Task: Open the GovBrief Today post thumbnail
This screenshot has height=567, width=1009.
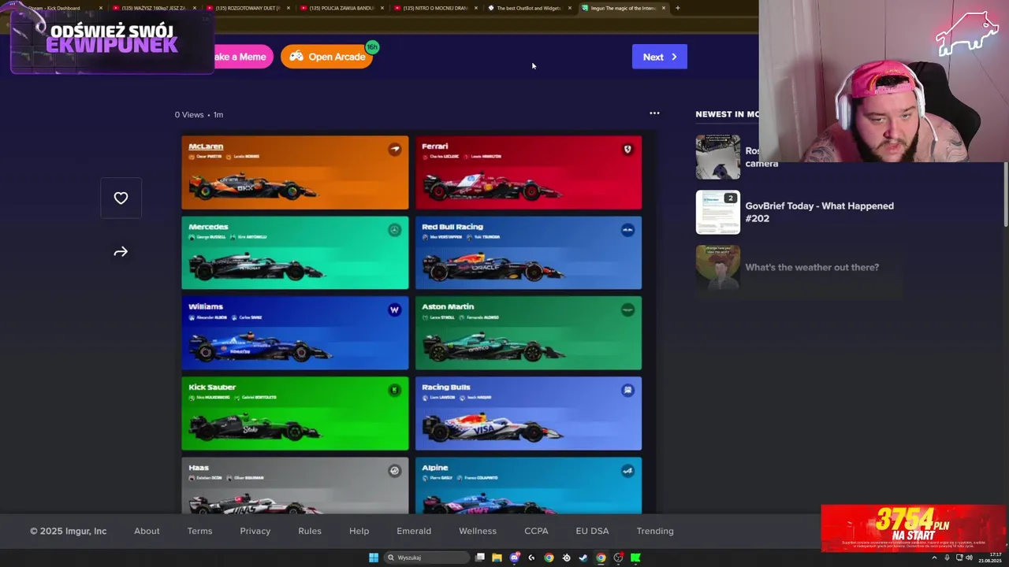Action: tap(718, 212)
